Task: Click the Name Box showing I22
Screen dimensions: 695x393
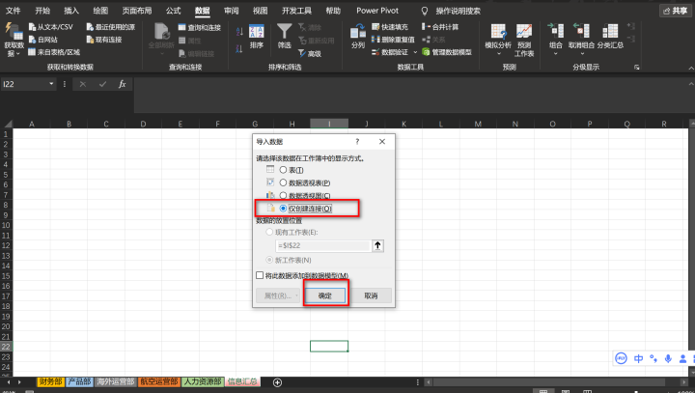Action: [x=24, y=84]
